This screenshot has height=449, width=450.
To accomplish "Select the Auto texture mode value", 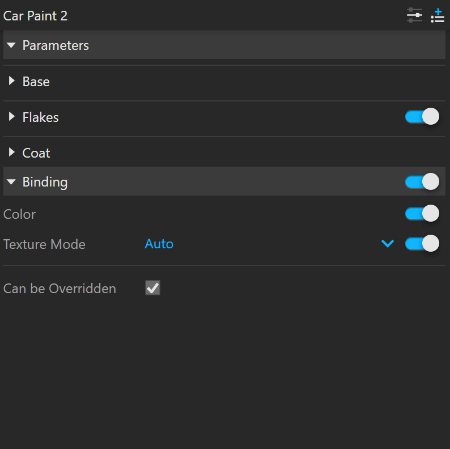I will pyautogui.click(x=159, y=244).
